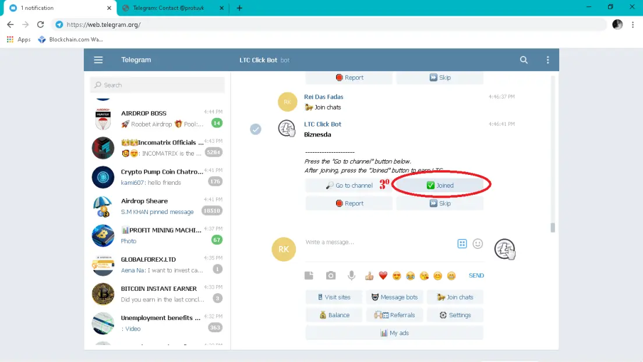Send the grinning emoji at row end
The height and width of the screenshot is (362, 643).
451,276
